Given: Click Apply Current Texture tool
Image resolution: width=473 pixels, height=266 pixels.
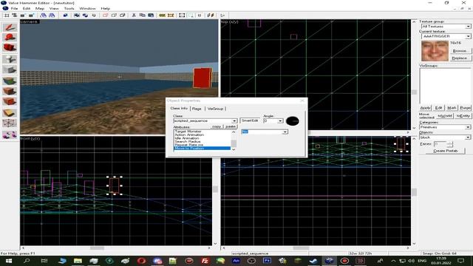Looking at the screenshot, I should (x=10, y=91).
